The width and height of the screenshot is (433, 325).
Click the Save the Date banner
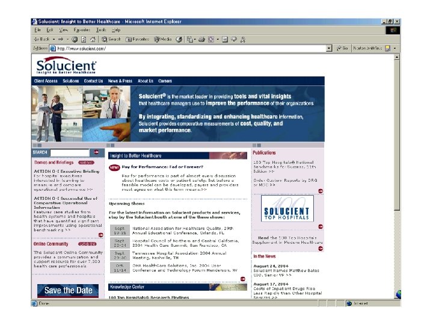(68, 291)
